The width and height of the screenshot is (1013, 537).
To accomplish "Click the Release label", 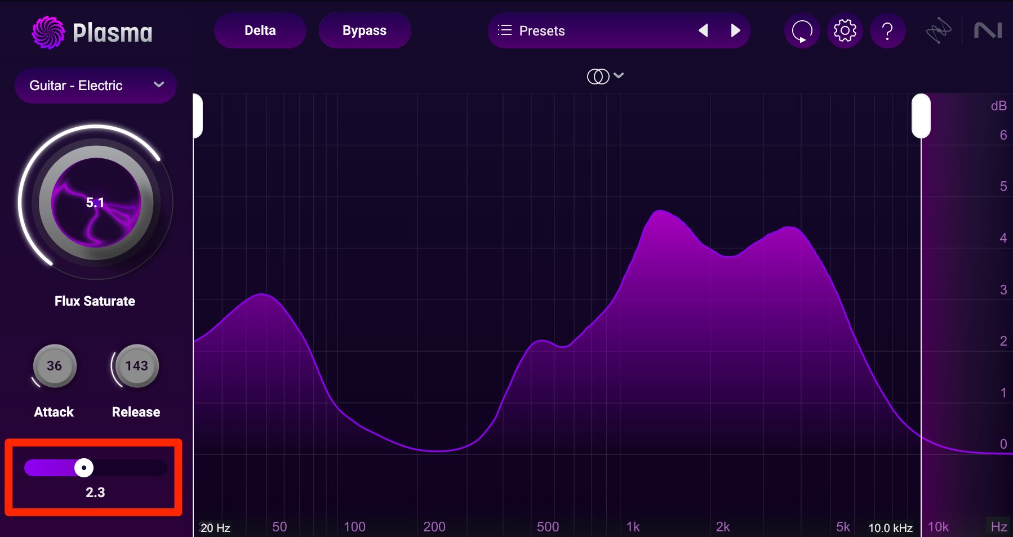I will click(x=136, y=412).
